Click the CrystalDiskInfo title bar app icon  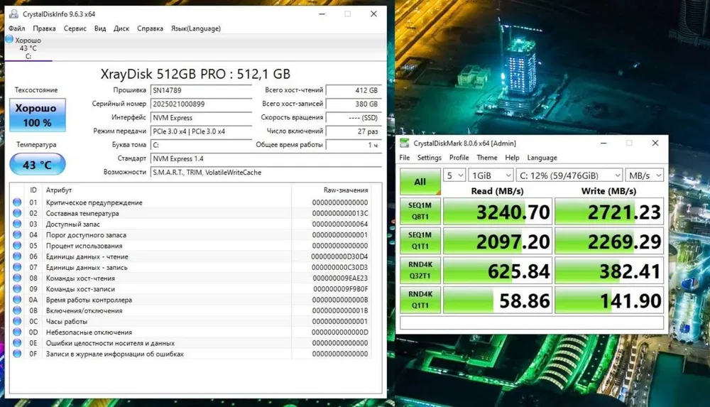[13, 13]
